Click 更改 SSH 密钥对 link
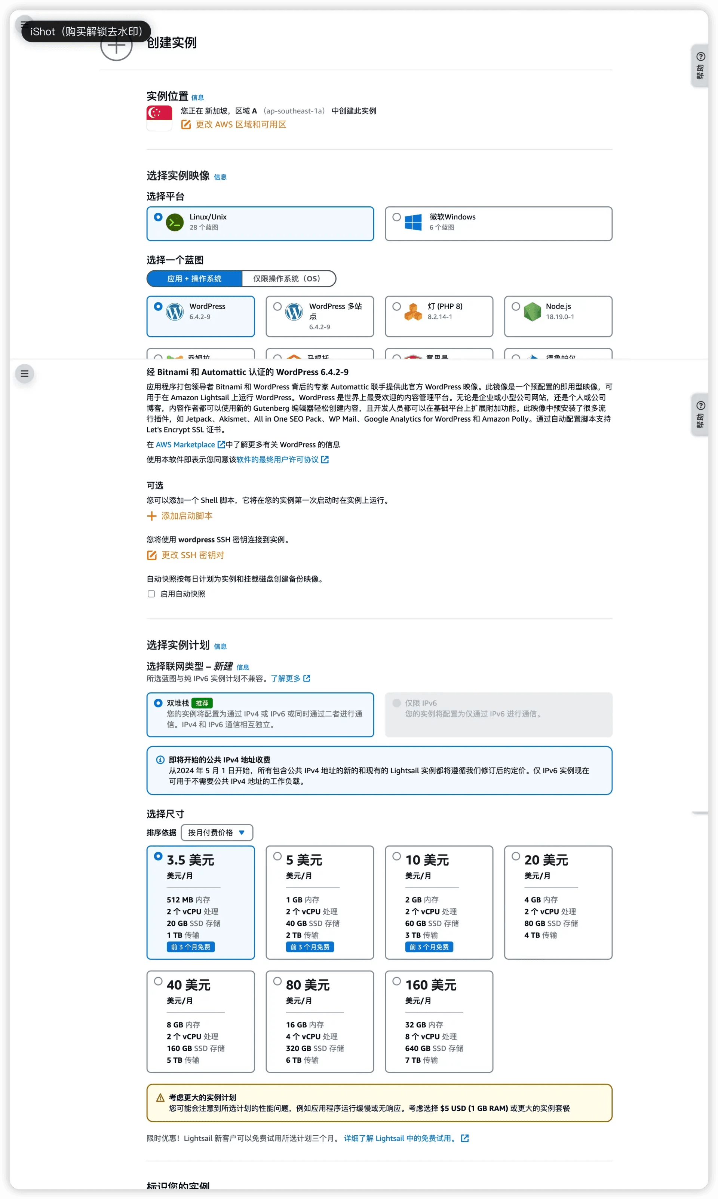This screenshot has height=1199, width=718. pos(193,555)
